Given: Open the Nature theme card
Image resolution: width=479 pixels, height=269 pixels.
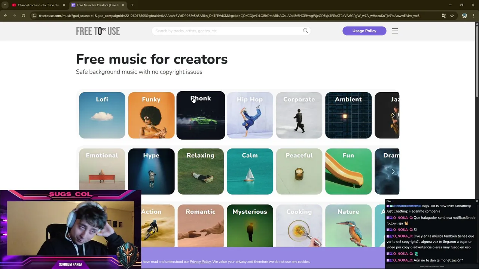Looking at the screenshot, I should click(x=348, y=226).
